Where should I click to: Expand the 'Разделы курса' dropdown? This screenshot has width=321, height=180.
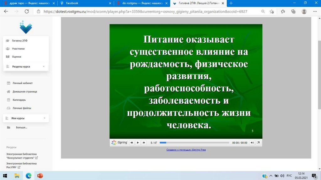click(x=44, y=66)
